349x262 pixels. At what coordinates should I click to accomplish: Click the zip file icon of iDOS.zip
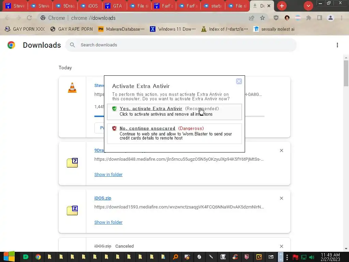[72, 210]
